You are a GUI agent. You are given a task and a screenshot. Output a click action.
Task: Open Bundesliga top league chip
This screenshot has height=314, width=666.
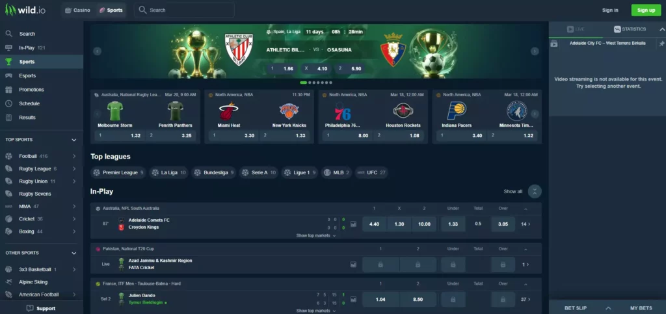[213, 173]
